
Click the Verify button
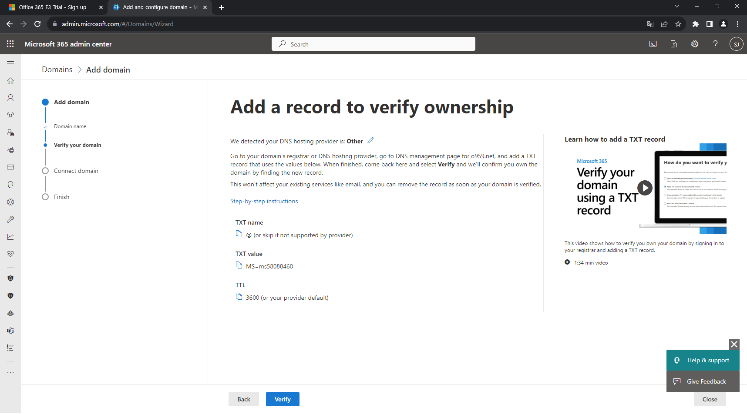(283, 399)
